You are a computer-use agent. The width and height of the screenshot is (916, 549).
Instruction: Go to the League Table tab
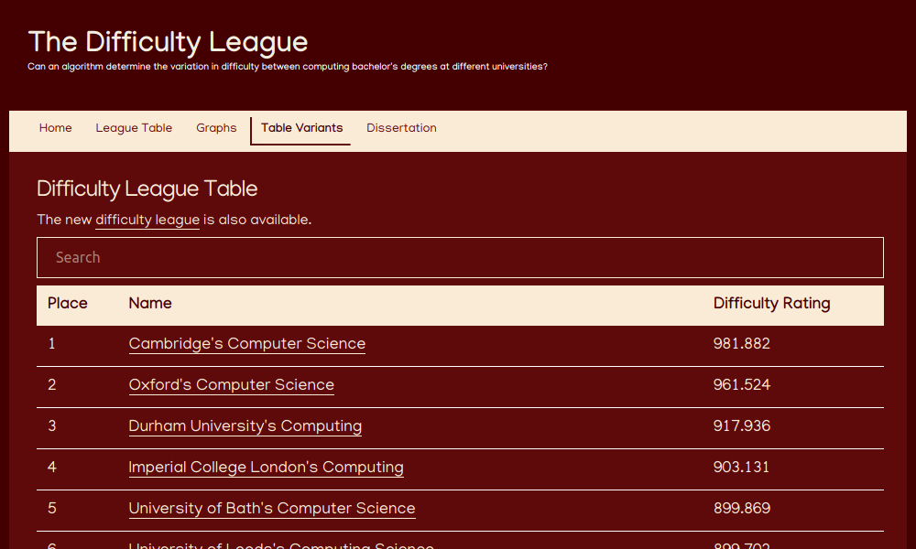coord(134,128)
